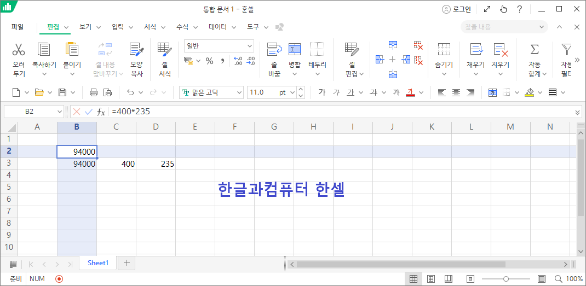Screen dimensions: 586x286
Task: Add a new sheet with + button
Action: pos(127,263)
